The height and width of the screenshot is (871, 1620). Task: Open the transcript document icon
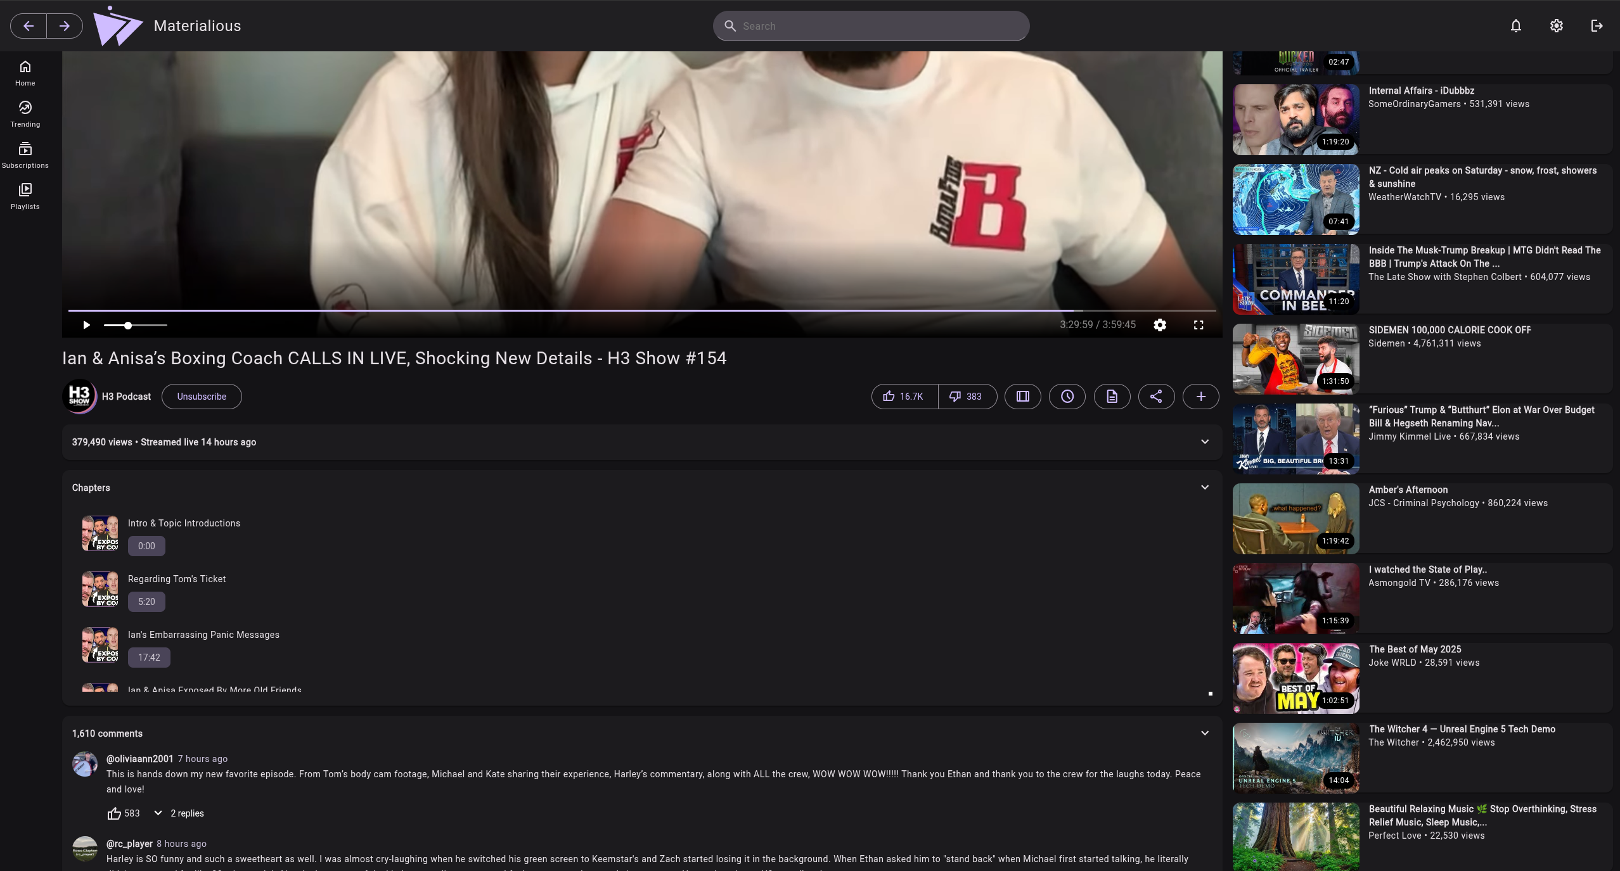(1112, 397)
